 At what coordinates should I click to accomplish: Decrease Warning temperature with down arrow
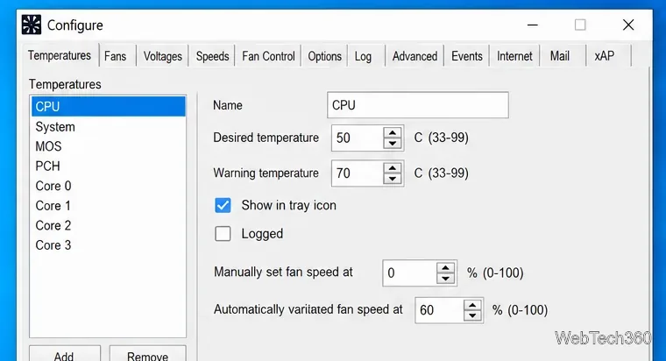[x=393, y=179]
